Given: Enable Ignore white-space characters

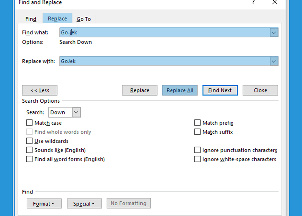Looking at the screenshot, I should tap(197, 159).
